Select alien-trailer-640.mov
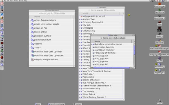The image size is (169, 105). pos(104,47)
